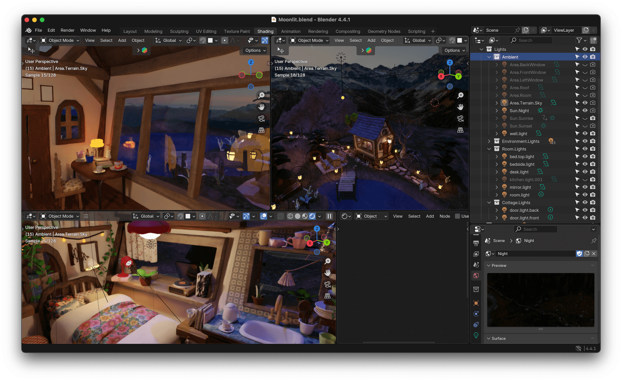Screen dimensions: 622x381
Task: Duplicate the Night world datablock
Action: click(587, 254)
